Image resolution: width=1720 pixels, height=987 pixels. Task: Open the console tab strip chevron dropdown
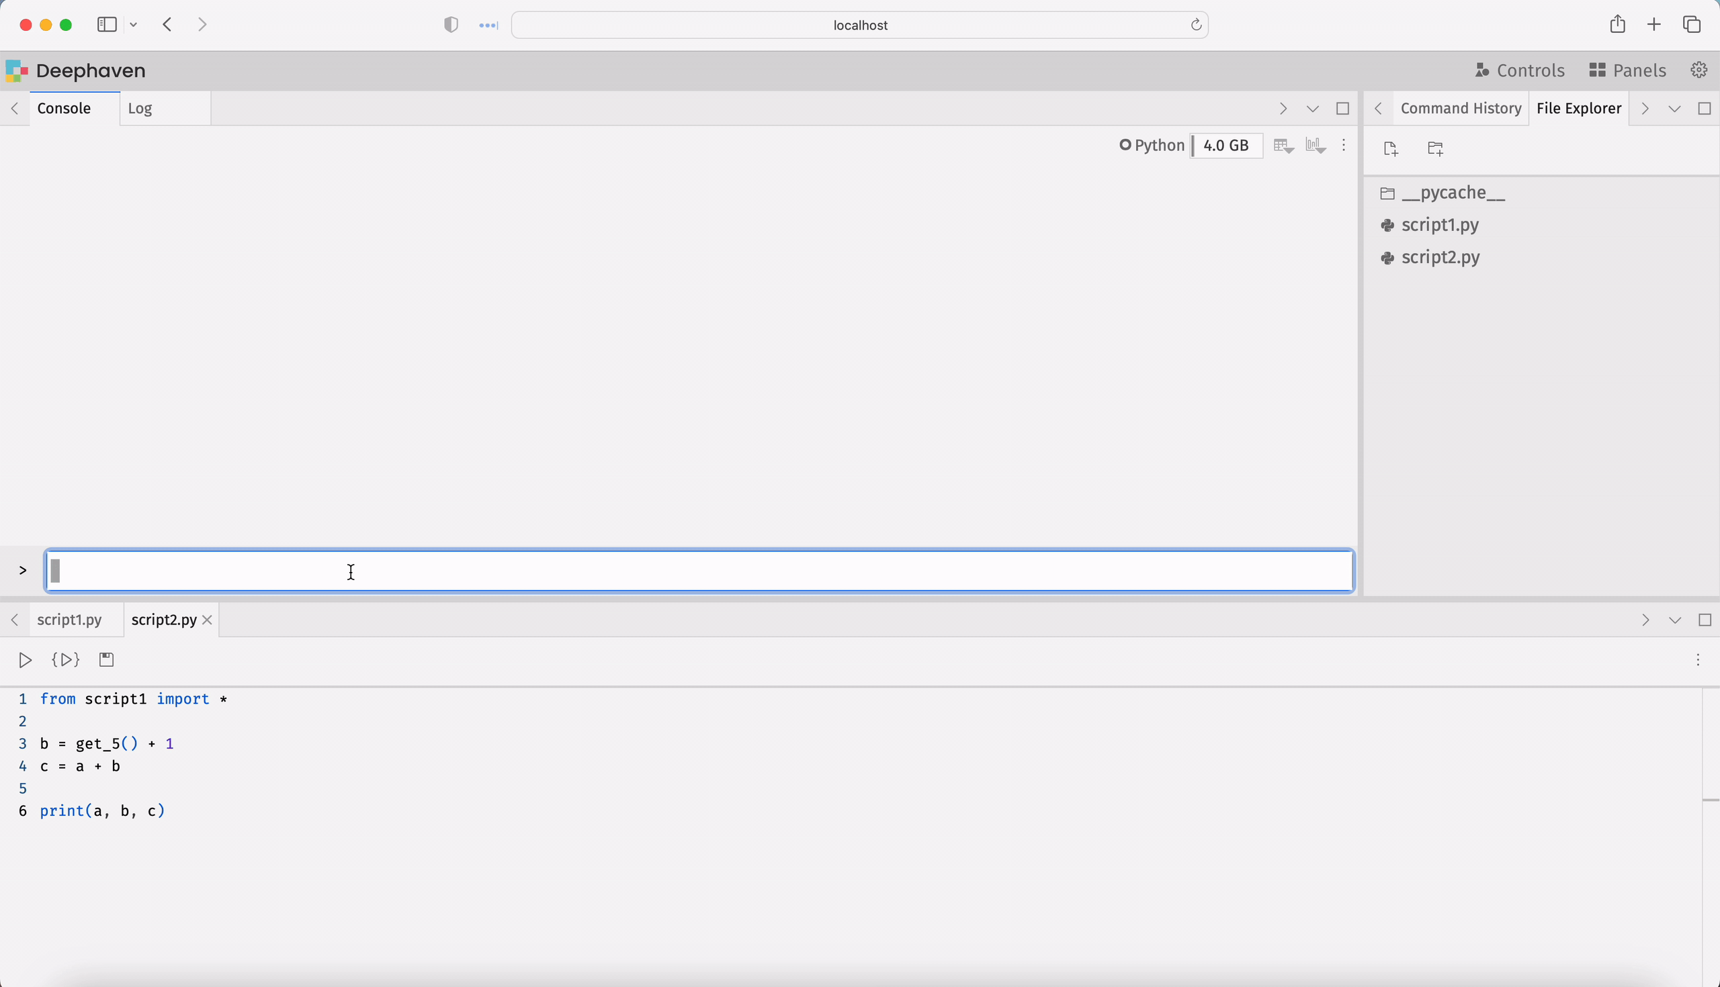[x=1311, y=109]
